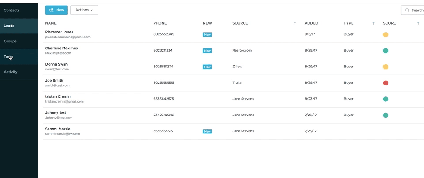Click Jane Stevens source for tristan Cremin

[243, 99]
